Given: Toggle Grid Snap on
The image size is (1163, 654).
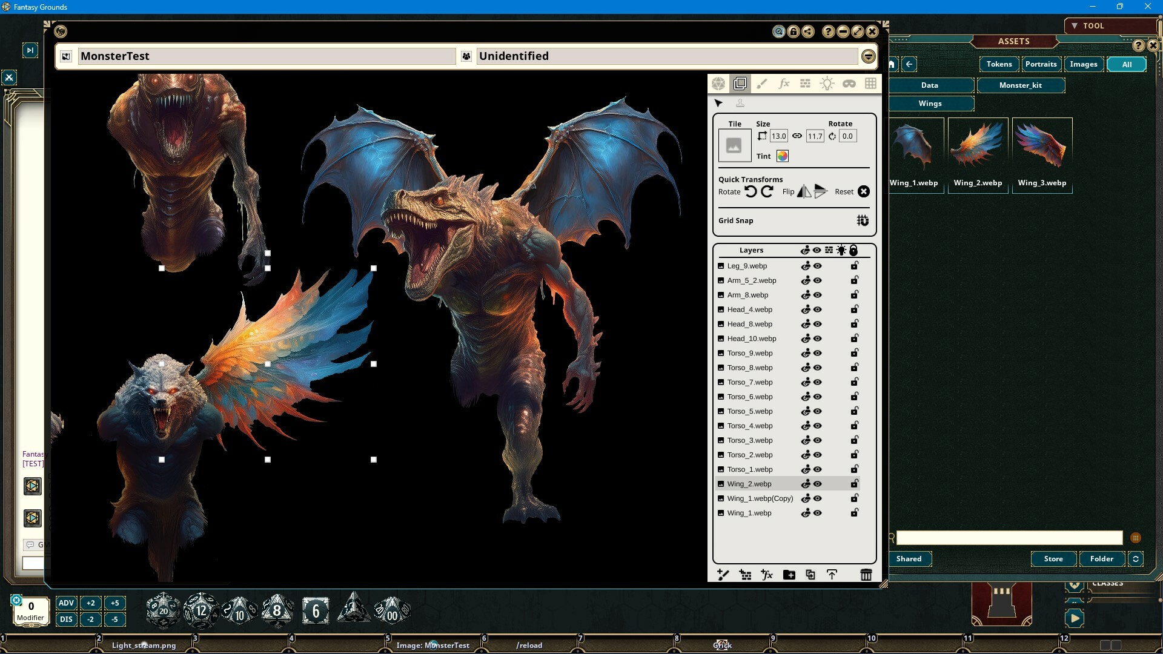Looking at the screenshot, I should coord(861,220).
